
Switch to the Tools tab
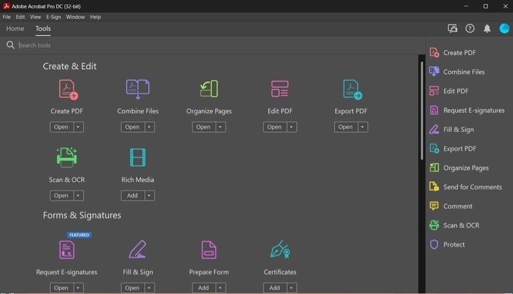click(x=43, y=29)
